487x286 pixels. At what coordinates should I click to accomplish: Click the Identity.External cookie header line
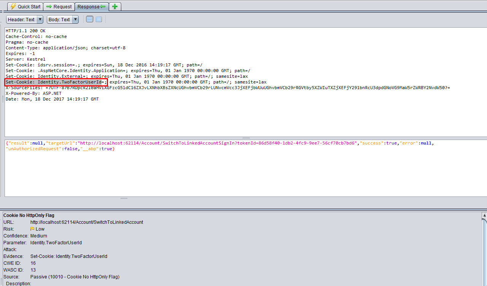[x=127, y=76]
